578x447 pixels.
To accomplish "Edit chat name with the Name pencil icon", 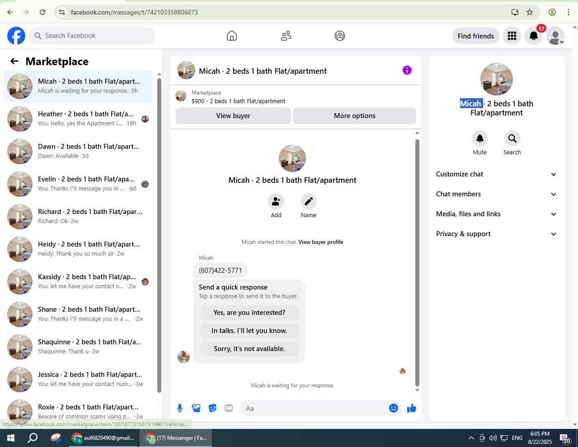I will click(309, 201).
